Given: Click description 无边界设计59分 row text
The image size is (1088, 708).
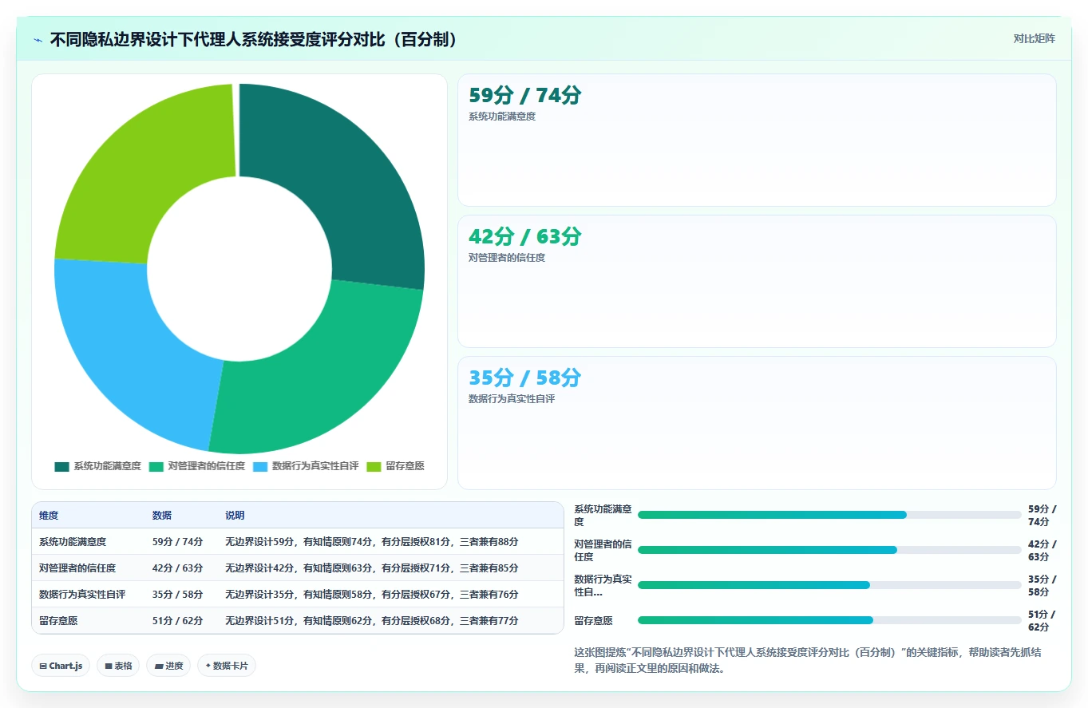Looking at the screenshot, I should tap(372, 542).
